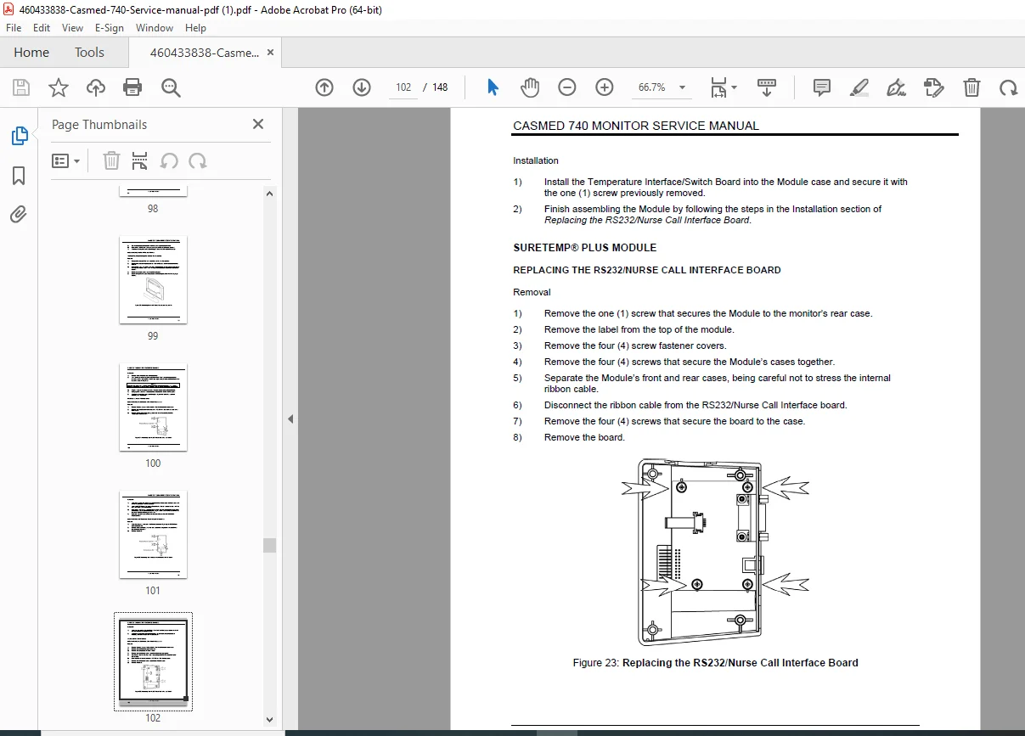Open the Help menu
Screen dimensions: 1025x736
click(196, 28)
